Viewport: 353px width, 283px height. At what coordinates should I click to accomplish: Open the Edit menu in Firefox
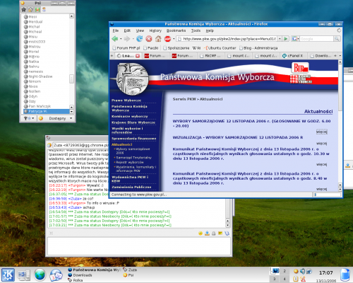127,30
